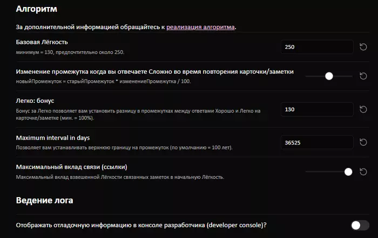Click the взвешенной Лёгкости связанных заметок description
Image resolution: width=378 pixels, height=238 pixels.
(120, 177)
